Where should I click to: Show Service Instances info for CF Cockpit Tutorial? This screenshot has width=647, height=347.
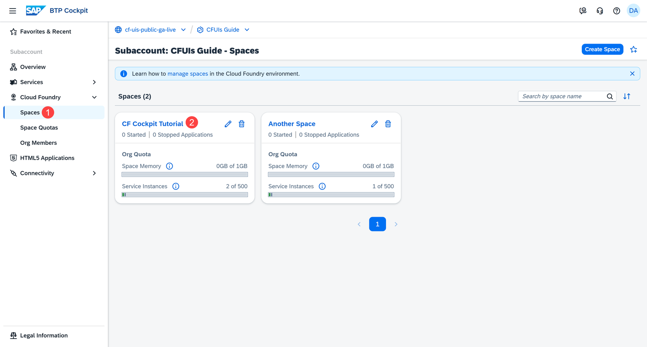click(176, 186)
